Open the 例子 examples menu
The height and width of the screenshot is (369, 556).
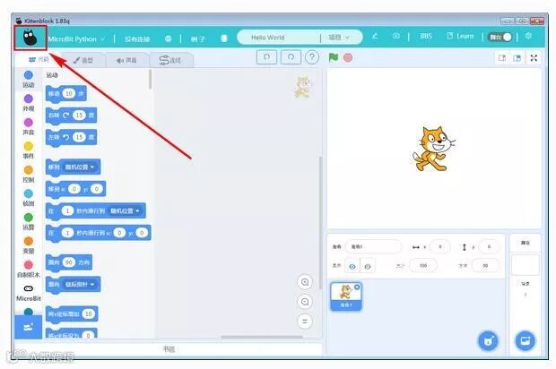pyautogui.click(x=198, y=39)
